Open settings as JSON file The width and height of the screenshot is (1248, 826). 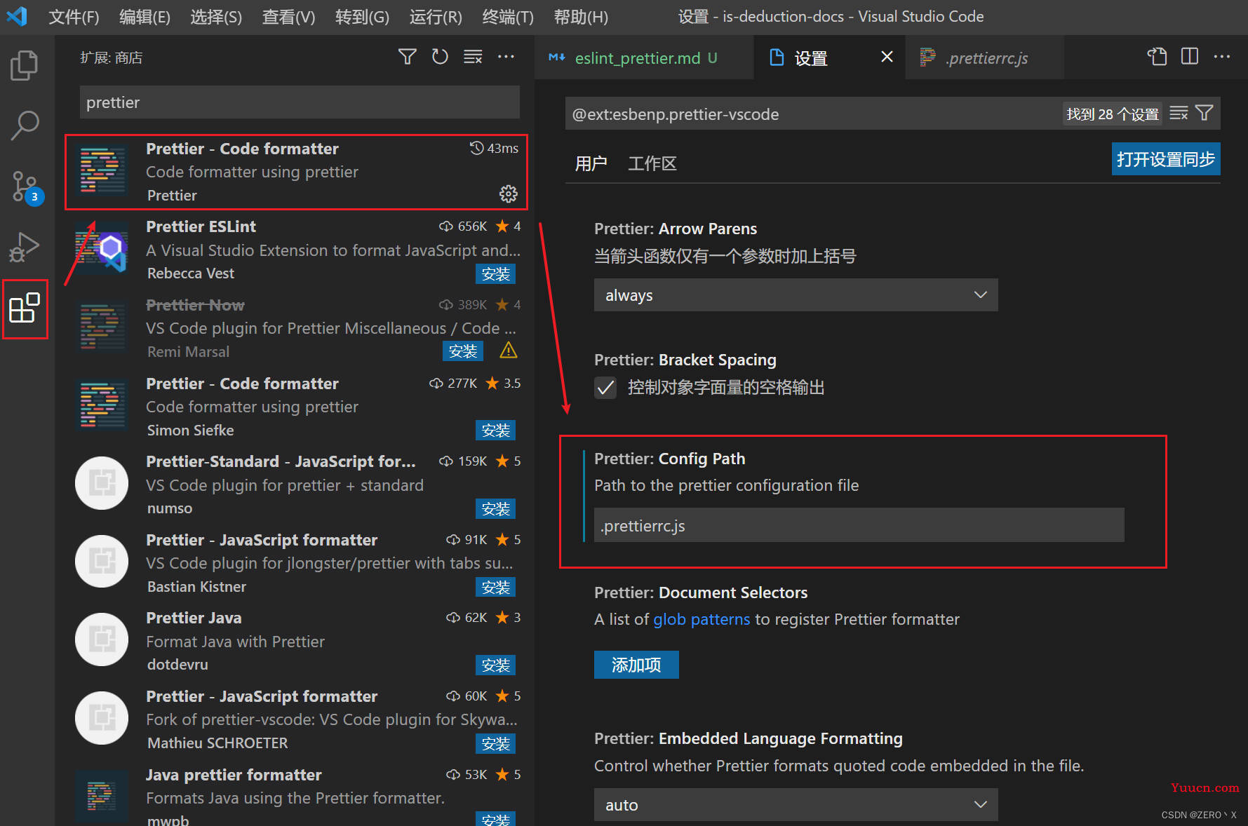click(x=1158, y=57)
